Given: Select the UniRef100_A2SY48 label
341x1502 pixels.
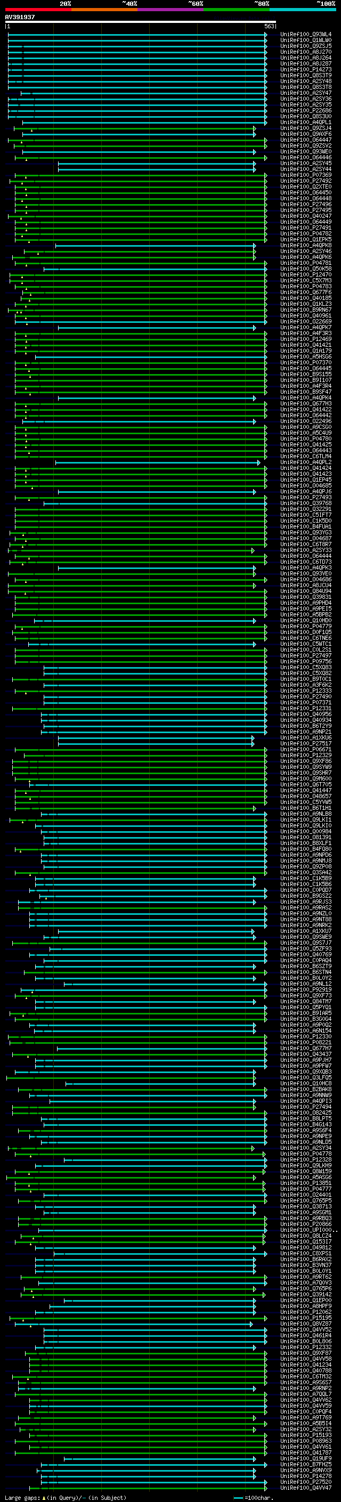Looking at the screenshot, I should point(305,81).
